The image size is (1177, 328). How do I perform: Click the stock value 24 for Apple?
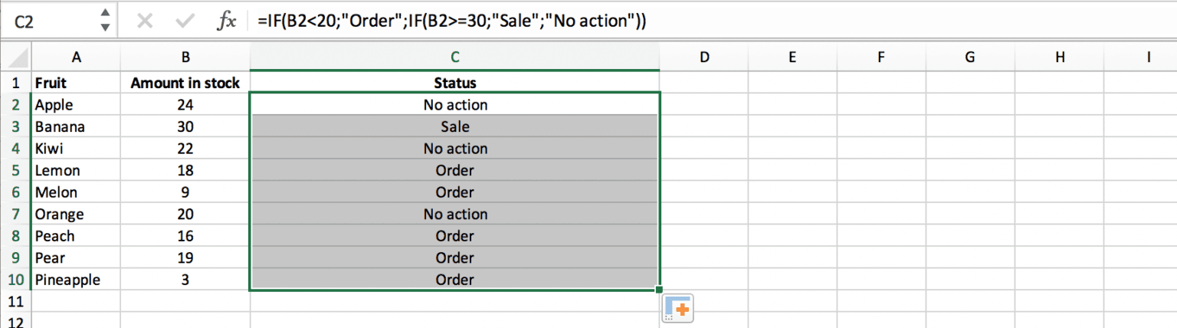(x=185, y=104)
